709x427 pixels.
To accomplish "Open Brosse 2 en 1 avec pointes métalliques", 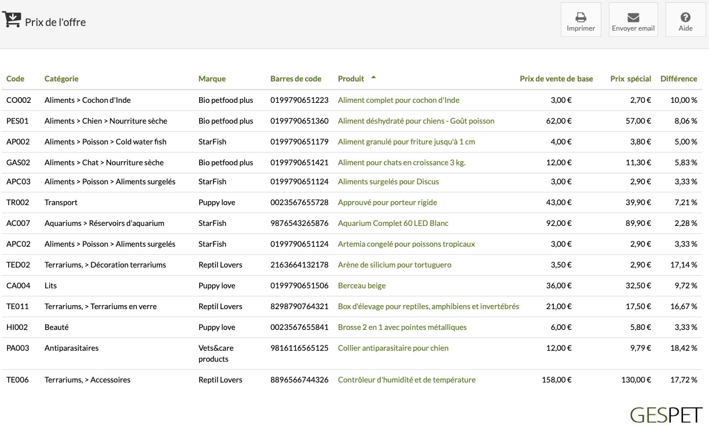I will [x=402, y=327].
